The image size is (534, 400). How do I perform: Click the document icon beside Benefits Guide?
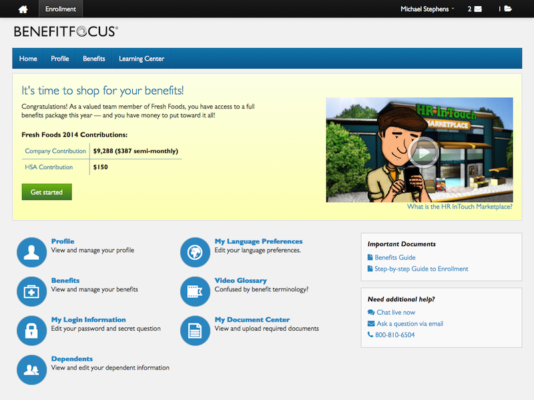tap(370, 257)
